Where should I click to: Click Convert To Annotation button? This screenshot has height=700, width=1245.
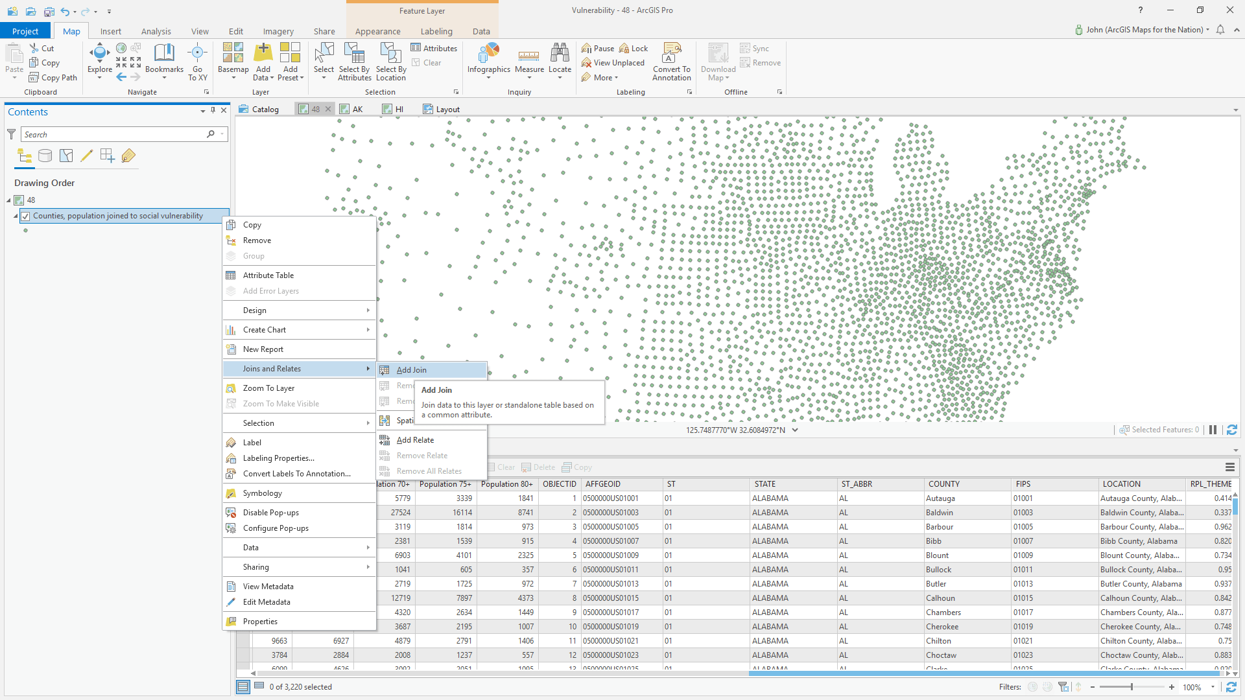(x=671, y=62)
